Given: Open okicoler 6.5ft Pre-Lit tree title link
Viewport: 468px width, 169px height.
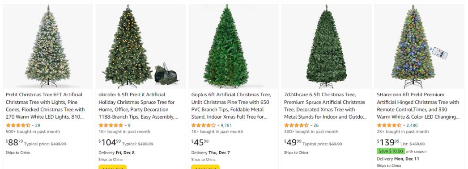Looking at the screenshot, I should pyautogui.click(x=138, y=106).
